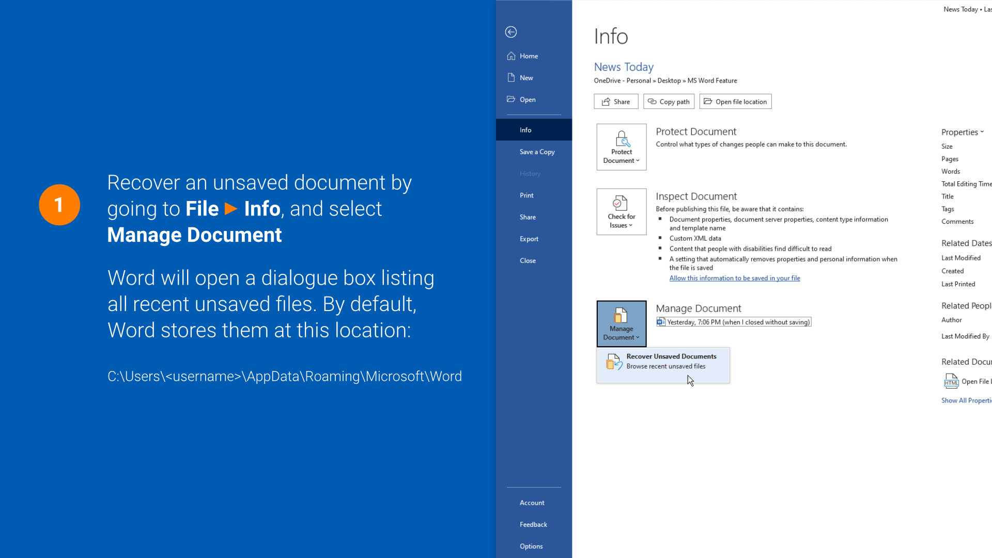Open the Yesterday 7:06 PM unsaved version
Image resolution: width=992 pixels, height=558 pixels.
click(x=734, y=322)
